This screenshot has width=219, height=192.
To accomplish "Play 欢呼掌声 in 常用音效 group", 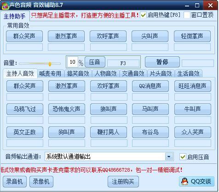I will click(108, 36).
